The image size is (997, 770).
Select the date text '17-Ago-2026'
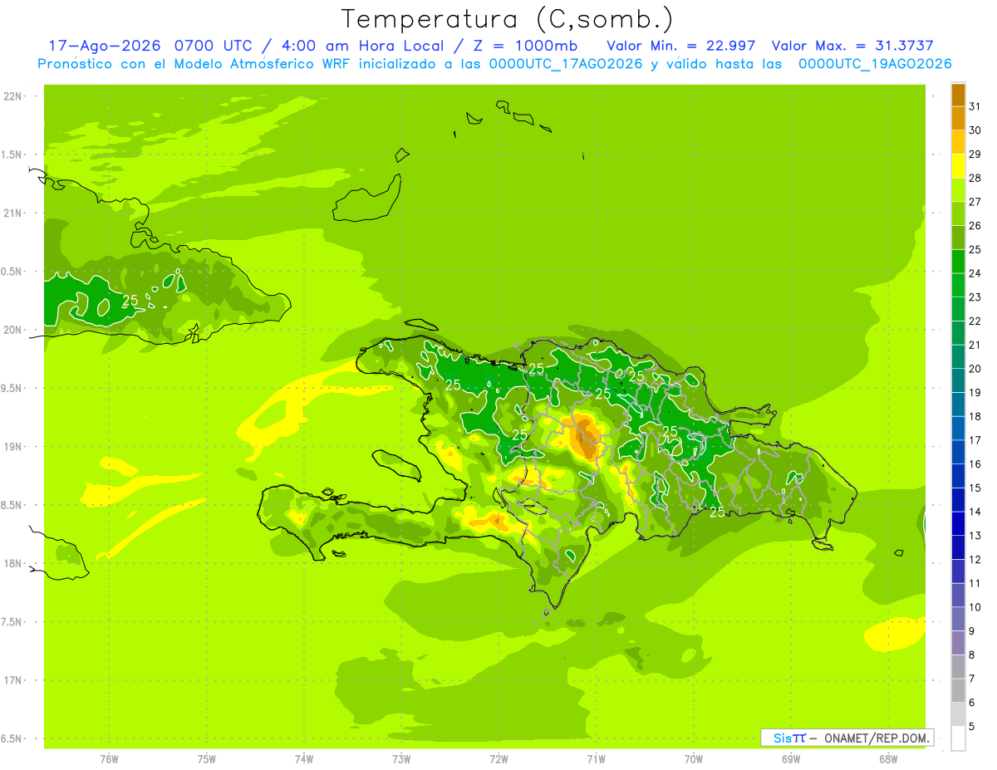(103, 45)
